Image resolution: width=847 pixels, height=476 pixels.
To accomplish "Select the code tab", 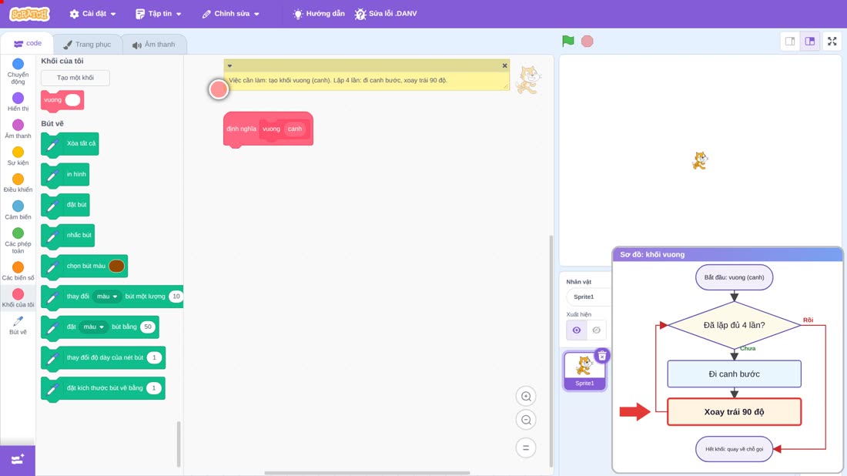I will [x=28, y=43].
